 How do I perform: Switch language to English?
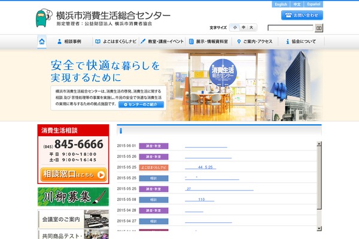[x=281, y=4]
